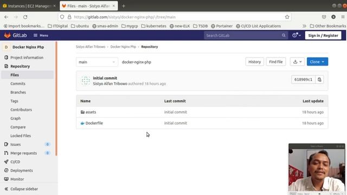Open the kubernetes bookmarks folder
The height and width of the screenshot is (195, 347).
tap(153, 26)
